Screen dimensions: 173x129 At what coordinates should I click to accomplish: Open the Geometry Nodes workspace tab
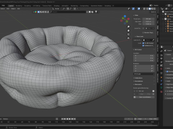click(97, 6)
